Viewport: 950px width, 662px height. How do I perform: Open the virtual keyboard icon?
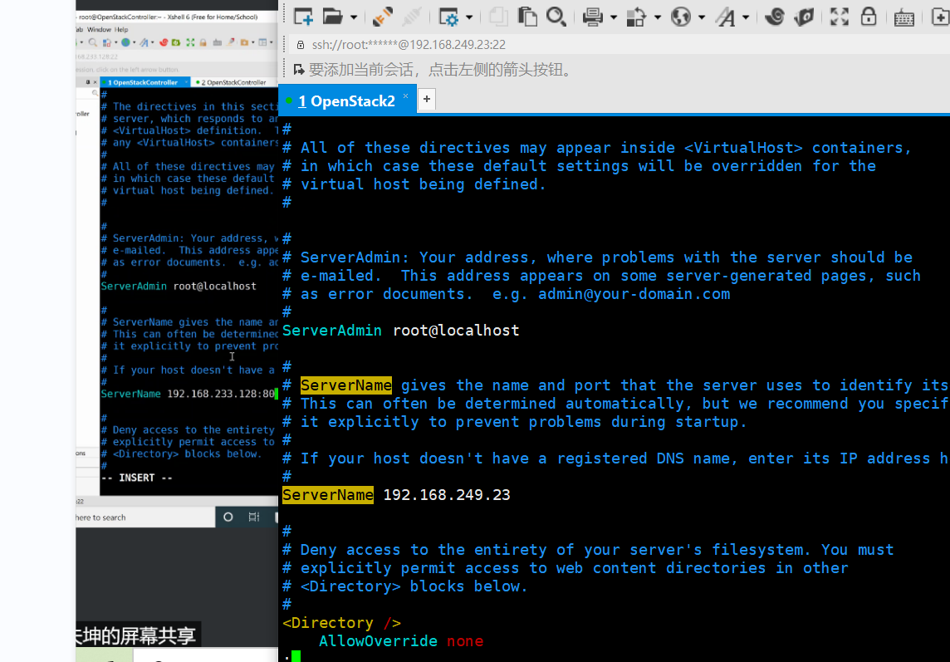pyautogui.click(x=904, y=17)
